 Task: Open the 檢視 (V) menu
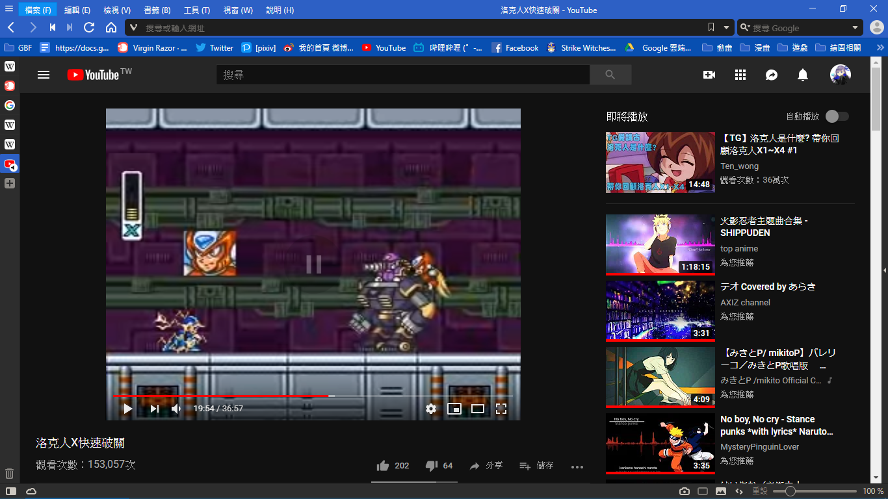117,10
